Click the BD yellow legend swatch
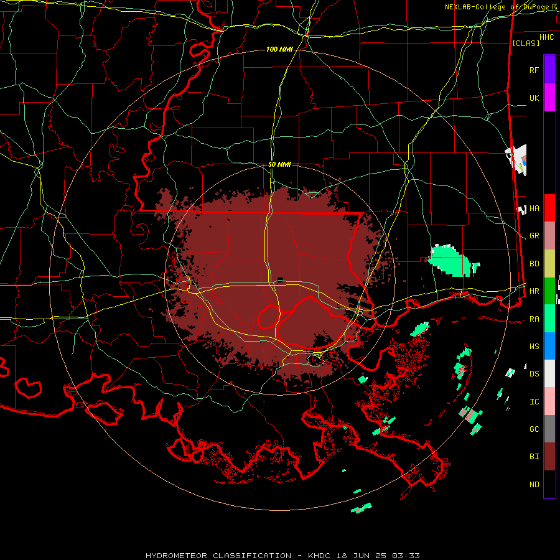The width and height of the screenshot is (560, 560). tap(549, 263)
